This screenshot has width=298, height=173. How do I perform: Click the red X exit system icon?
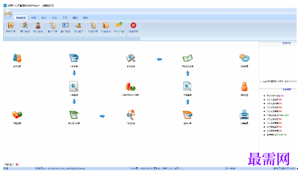coord(134,27)
